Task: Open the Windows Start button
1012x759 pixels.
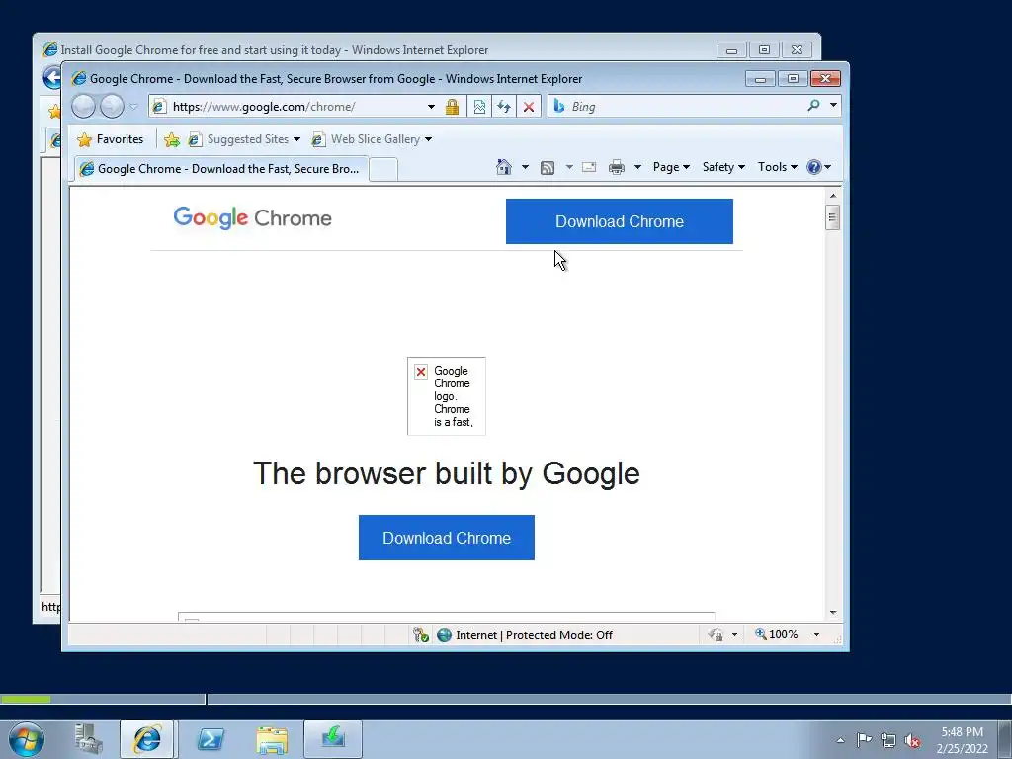Action: [27, 739]
